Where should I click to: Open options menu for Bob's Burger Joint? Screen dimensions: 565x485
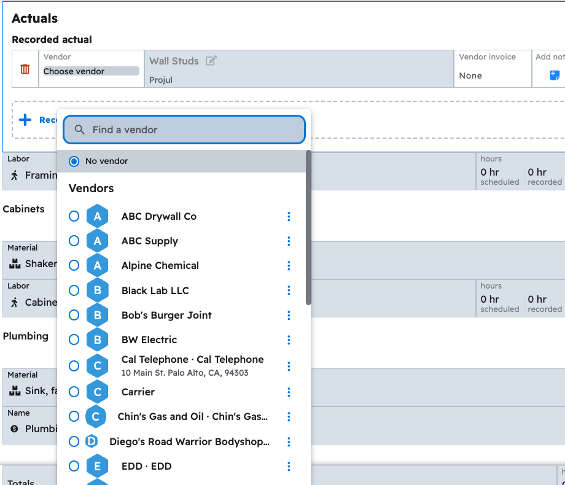[x=289, y=316]
